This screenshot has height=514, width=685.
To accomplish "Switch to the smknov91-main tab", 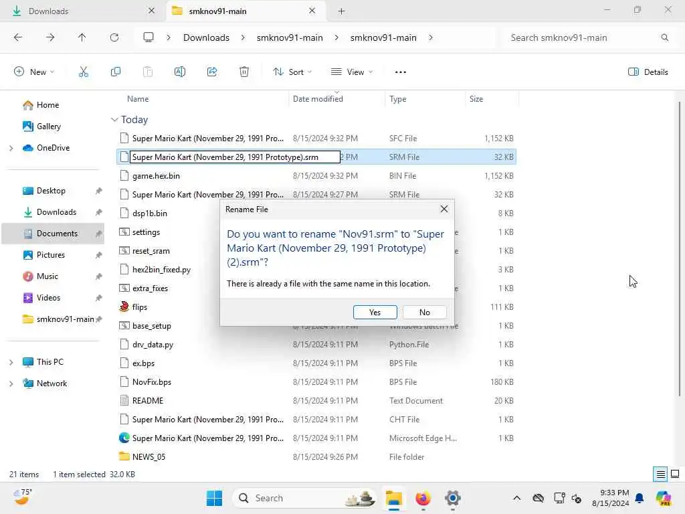I will (246, 11).
